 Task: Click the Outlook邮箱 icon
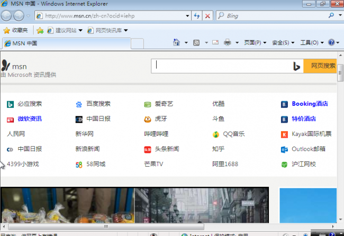pos(284,150)
